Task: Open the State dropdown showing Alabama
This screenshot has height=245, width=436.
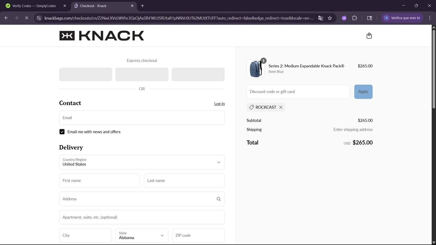Action: (142, 235)
